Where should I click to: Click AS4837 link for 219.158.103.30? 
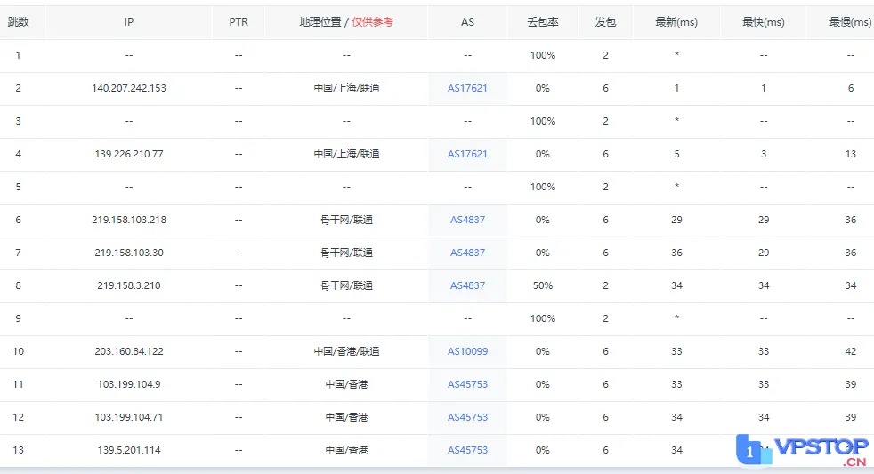(x=467, y=253)
